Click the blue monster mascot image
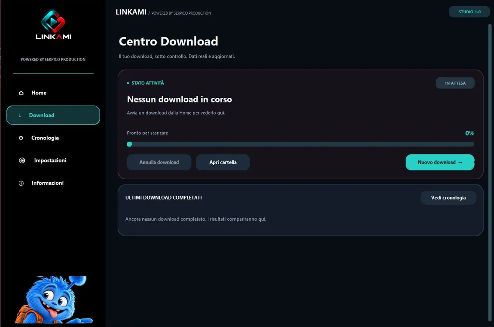Viewport: 494px width, 327px height. coord(54,300)
